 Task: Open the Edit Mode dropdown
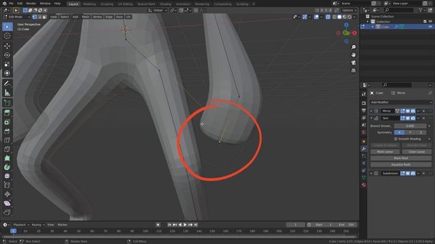coord(16,17)
